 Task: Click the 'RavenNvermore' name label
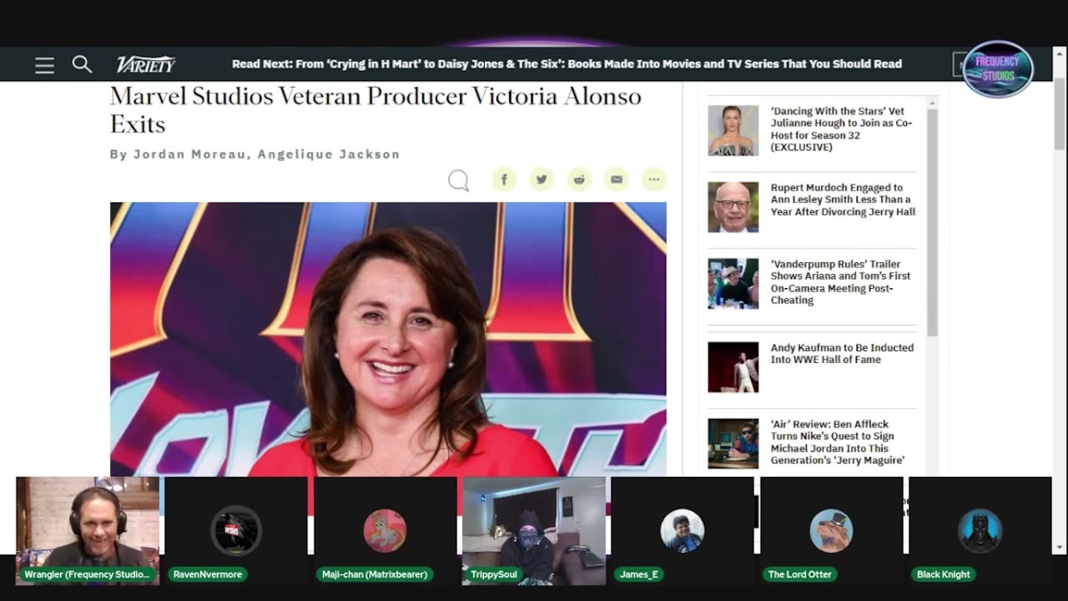point(208,574)
